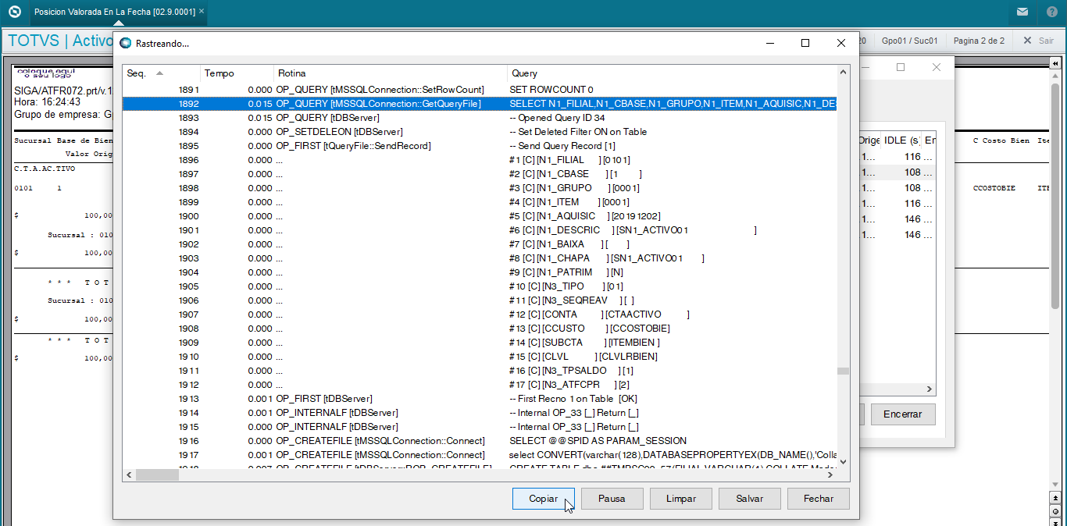
Task: Click background dialog horizontal scroll right arrow
Action: pyautogui.click(x=930, y=389)
